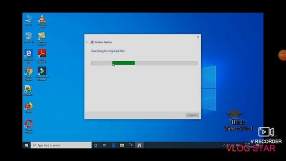Launch Microsoft Edge desktop shortcut

pyautogui.click(x=29, y=56)
